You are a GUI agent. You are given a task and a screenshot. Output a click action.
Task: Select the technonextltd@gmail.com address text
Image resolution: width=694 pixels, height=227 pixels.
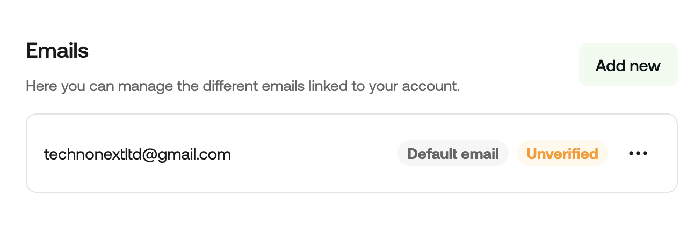[x=137, y=155]
